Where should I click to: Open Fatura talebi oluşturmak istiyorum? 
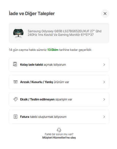[59, 117]
